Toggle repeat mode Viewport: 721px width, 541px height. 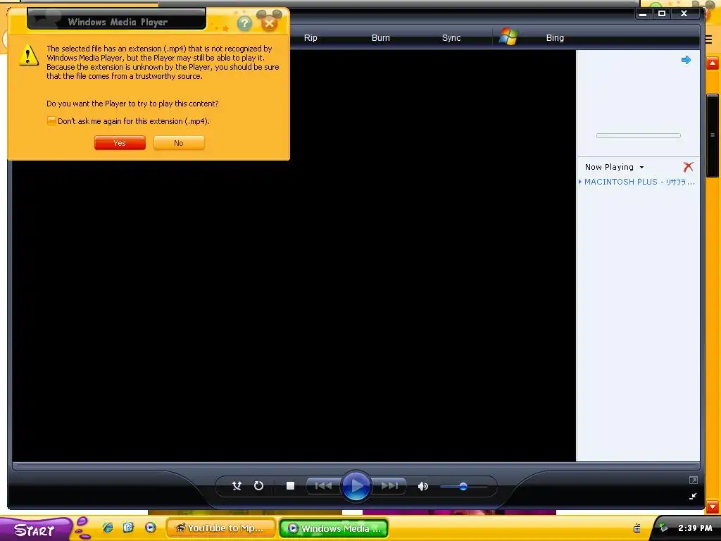click(259, 486)
